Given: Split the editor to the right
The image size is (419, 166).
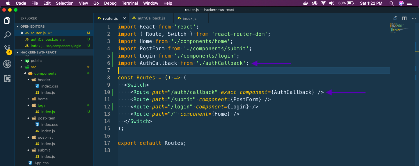Looking at the screenshot, I should point(404,18).
